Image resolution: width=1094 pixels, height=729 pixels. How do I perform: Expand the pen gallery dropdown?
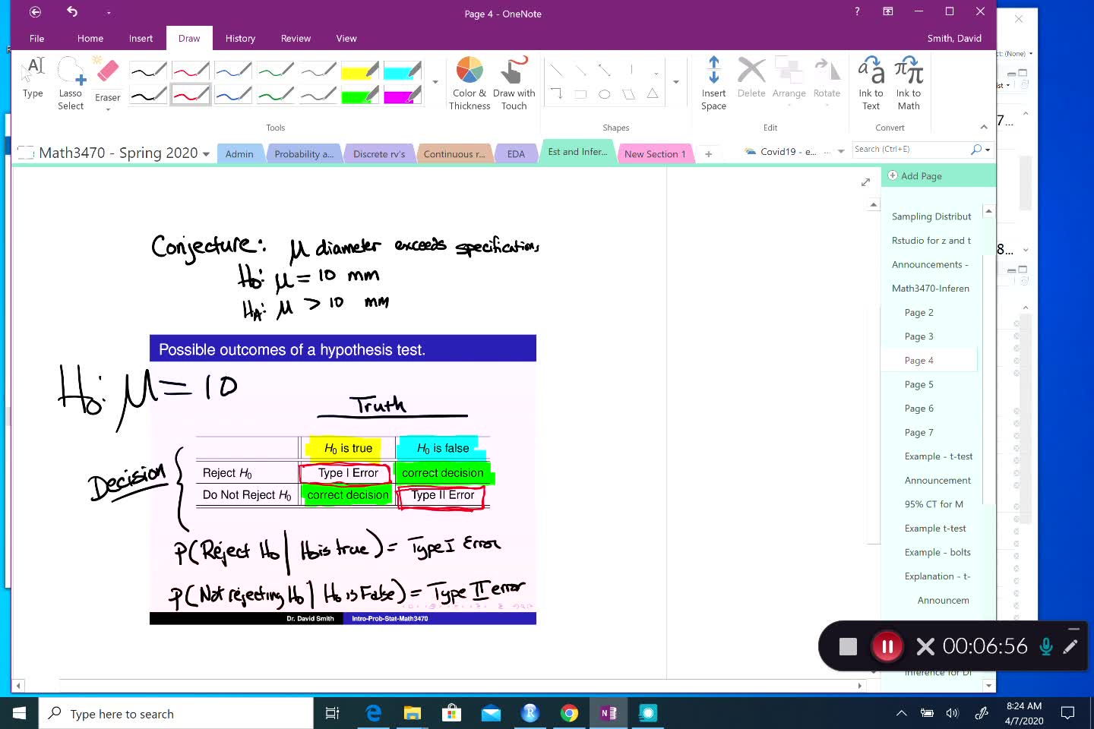[435, 82]
